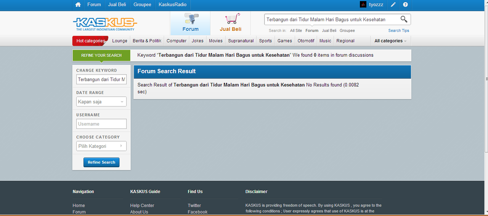Image resolution: width=488 pixels, height=216 pixels.
Task: Open the Supranatural category
Action: [241, 41]
